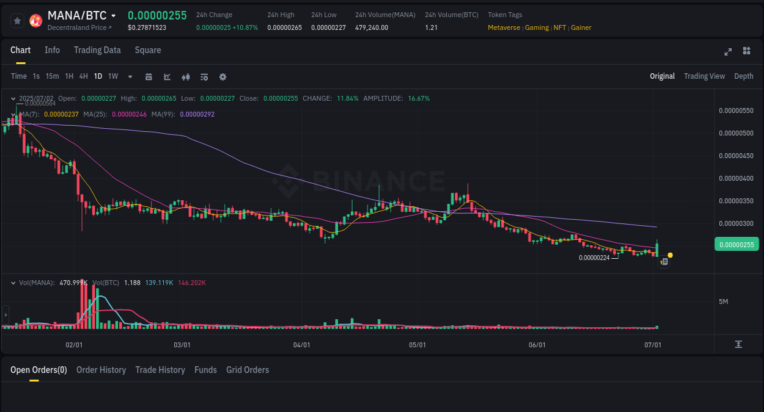764x412 pixels.
Task: Open the grid layout switcher icon
Action: click(x=746, y=52)
